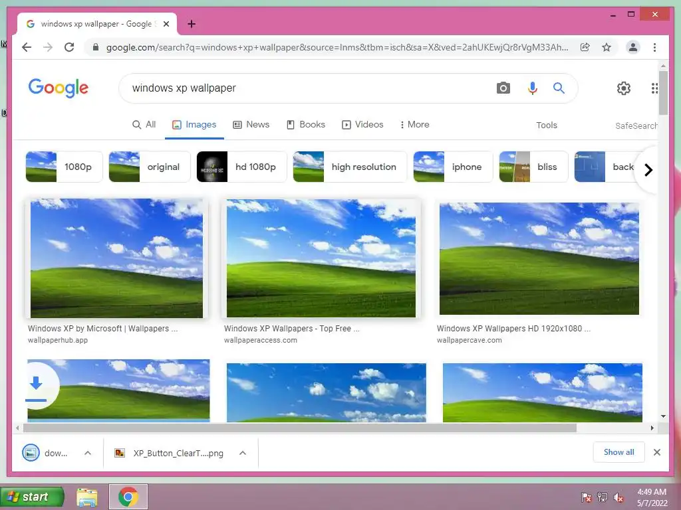Show more chips with right chevron

coord(648,170)
